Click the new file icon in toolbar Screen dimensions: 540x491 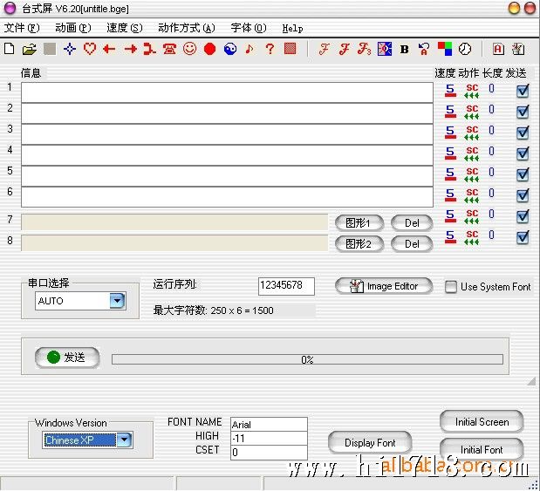tap(10, 49)
